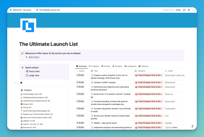Favorite page with the star icon
The height and width of the screenshot is (137, 204).
pyautogui.click(x=189, y=10)
